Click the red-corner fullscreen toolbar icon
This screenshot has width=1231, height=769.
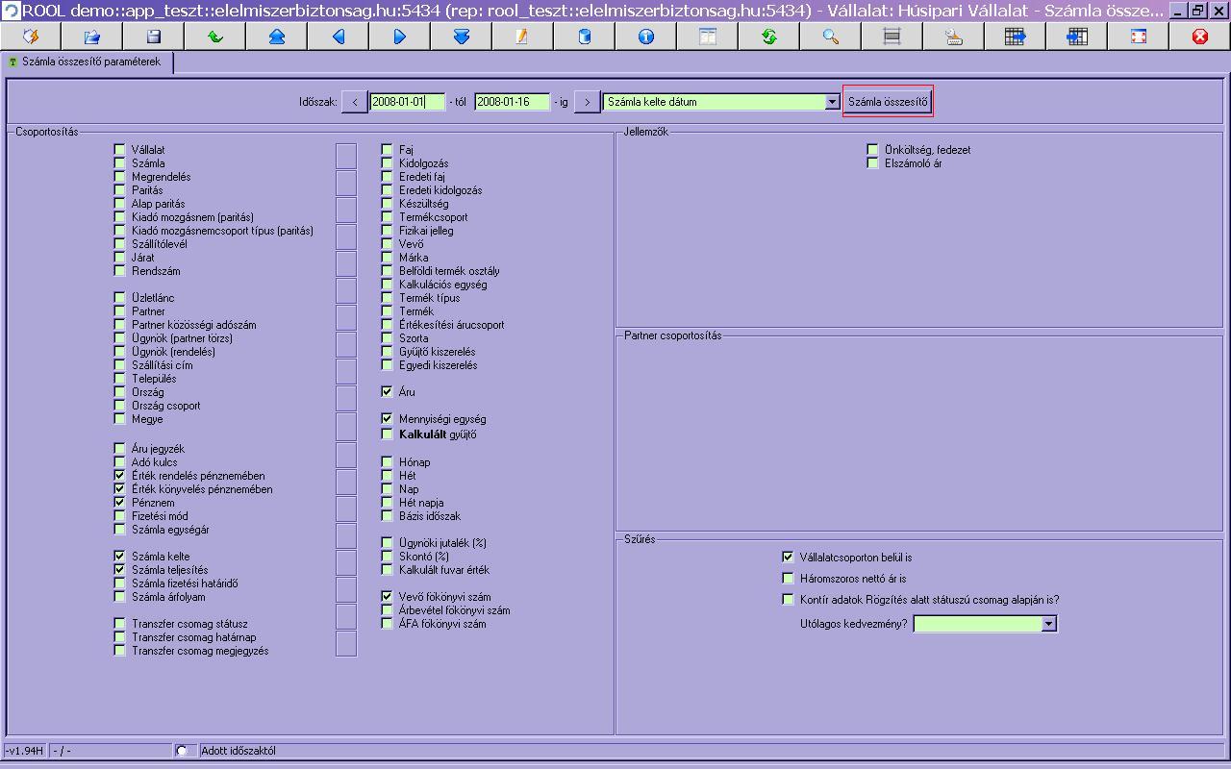pos(1139,37)
